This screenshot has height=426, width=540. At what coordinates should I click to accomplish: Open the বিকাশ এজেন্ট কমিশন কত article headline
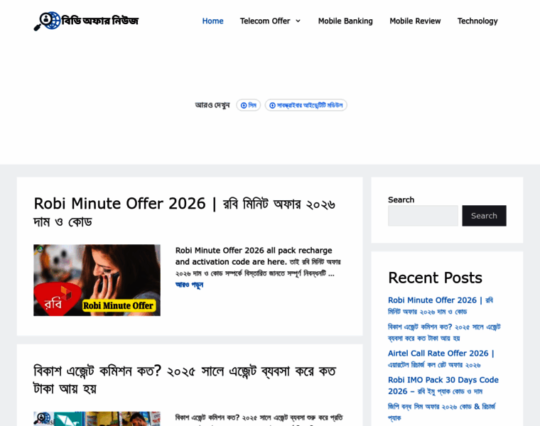click(185, 380)
